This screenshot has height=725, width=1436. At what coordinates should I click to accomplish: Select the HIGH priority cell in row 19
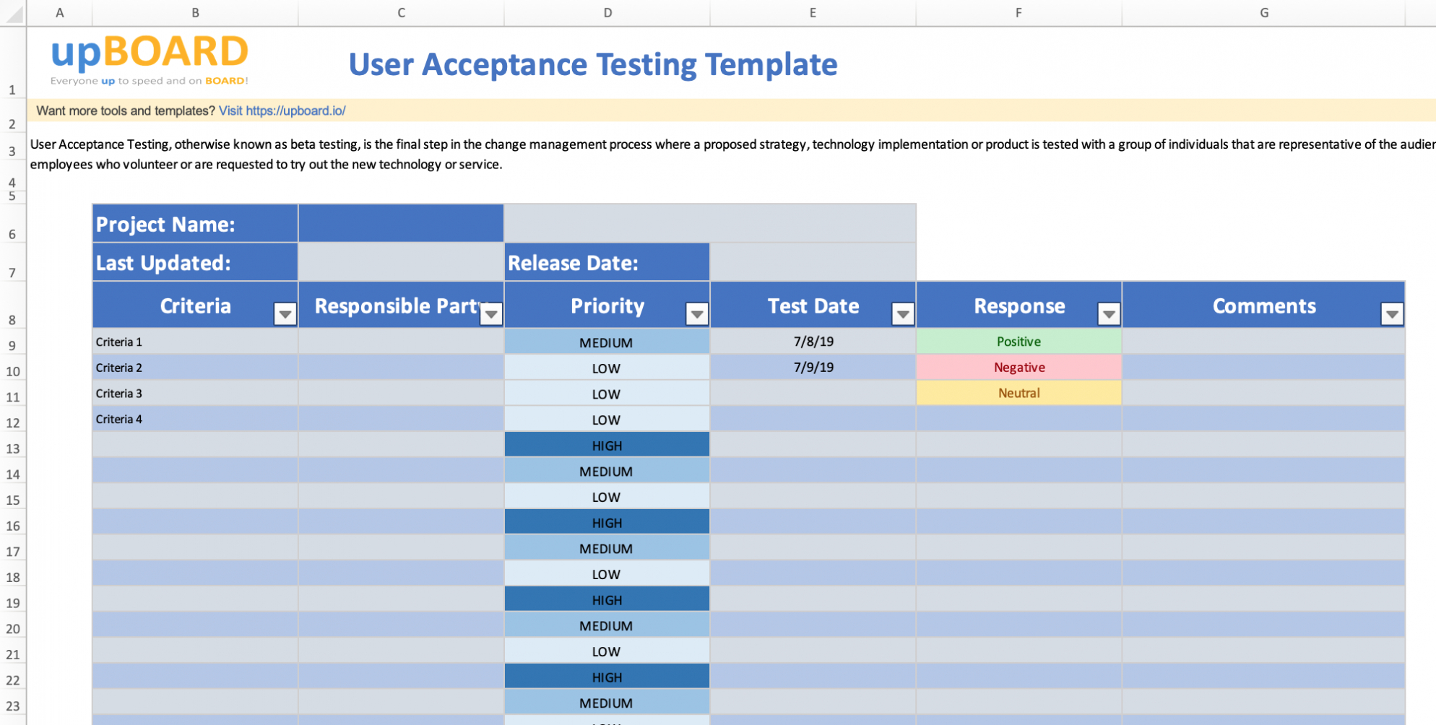pyautogui.click(x=607, y=600)
